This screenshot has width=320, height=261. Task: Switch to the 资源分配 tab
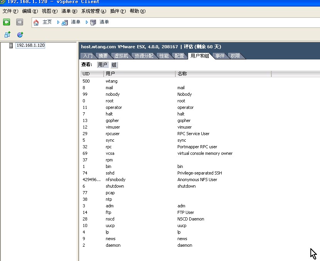click(x=144, y=56)
